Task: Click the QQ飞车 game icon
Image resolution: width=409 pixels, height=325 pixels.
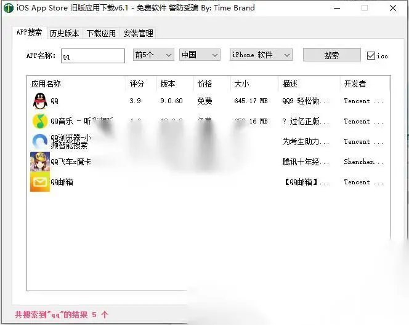Action: 40,162
